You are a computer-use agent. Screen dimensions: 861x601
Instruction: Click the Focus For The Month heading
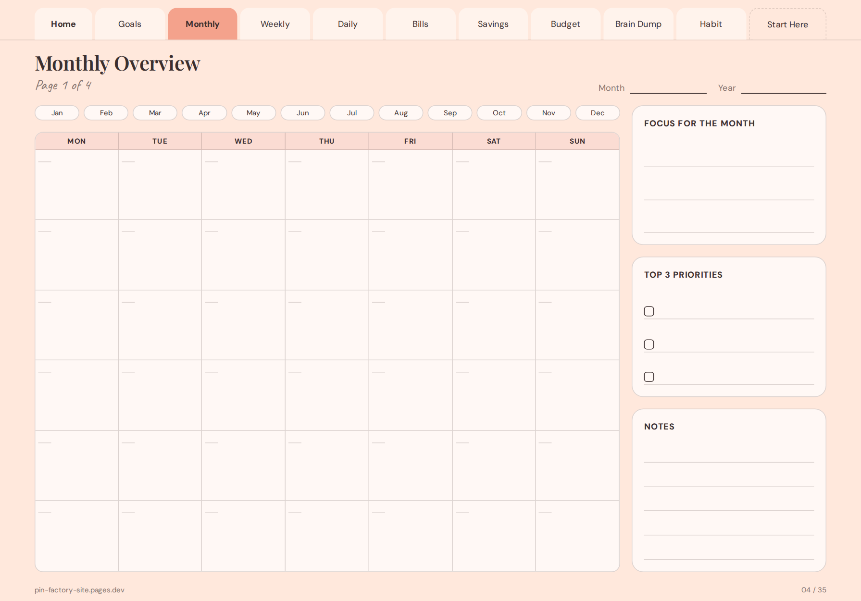699,123
